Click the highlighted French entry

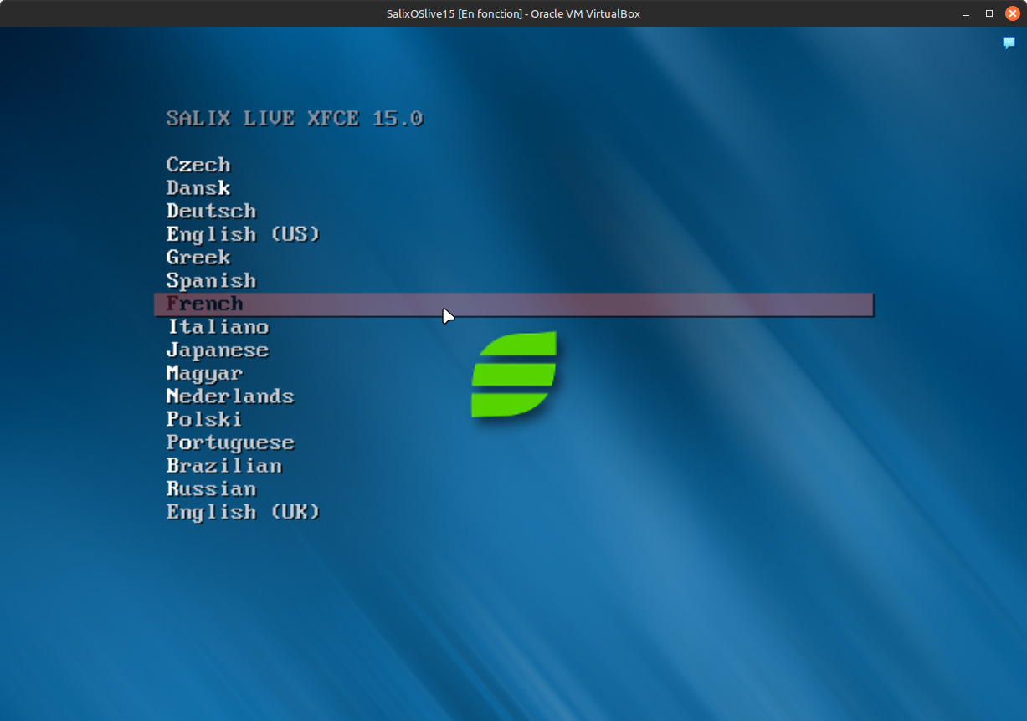click(x=205, y=304)
